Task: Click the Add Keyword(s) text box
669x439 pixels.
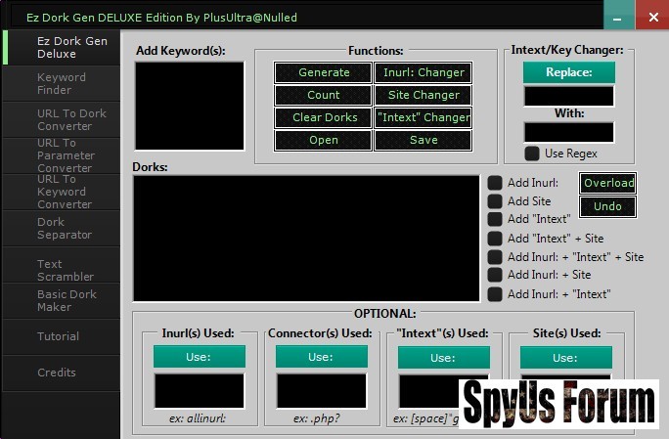Action: (x=189, y=107)
